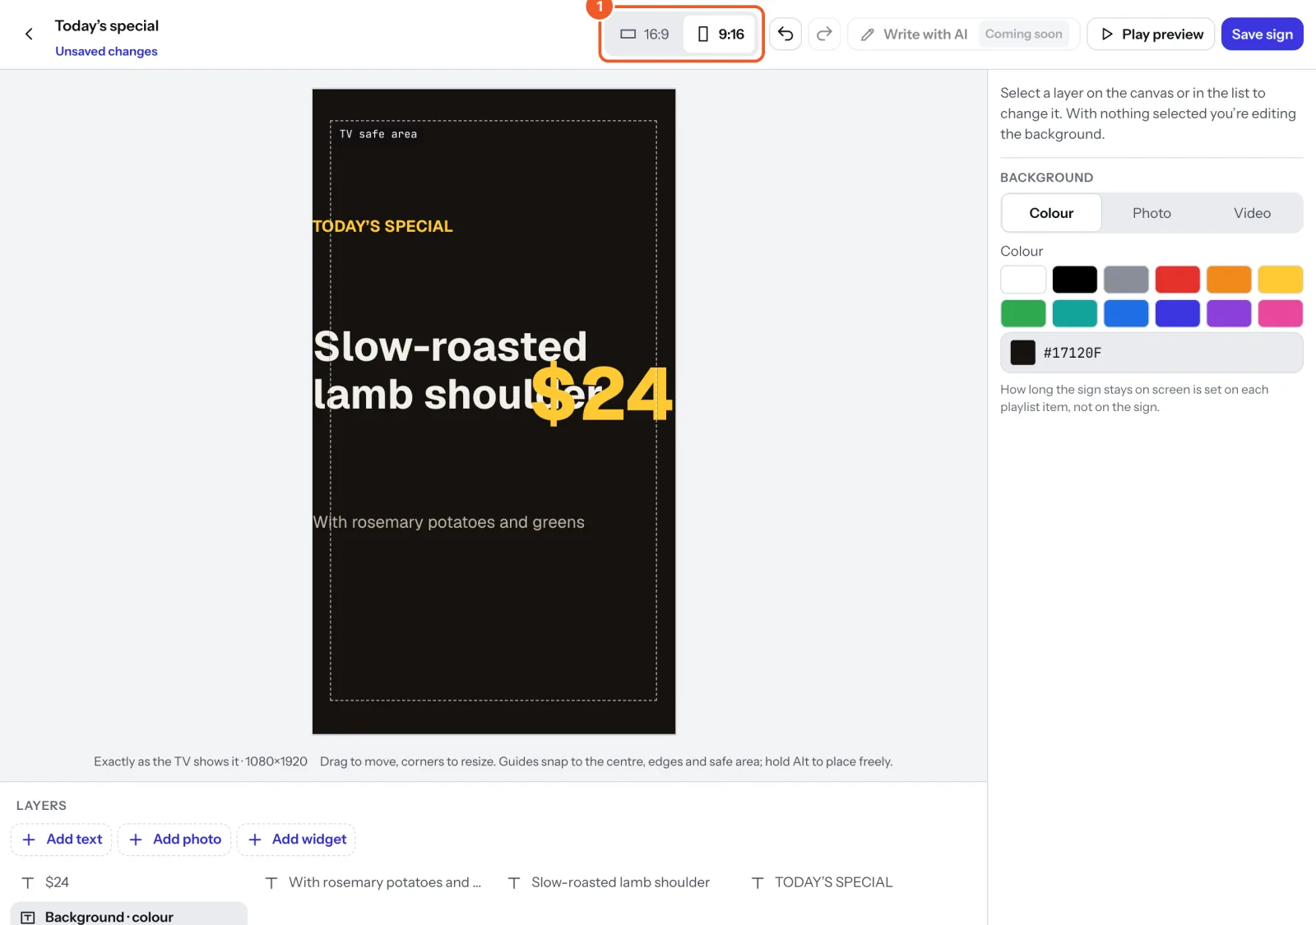Viewport: 1316px width, 925px height.
Task: Open the custom colour preview square
Action: [1022, 353]
